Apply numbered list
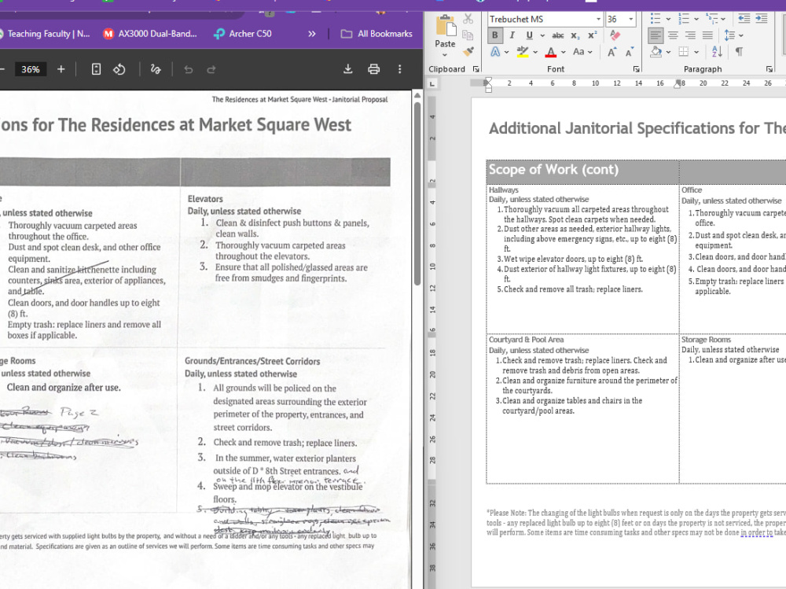Viewport: 786px width, 589px height. pyautogui.click(x=683, y=19)
